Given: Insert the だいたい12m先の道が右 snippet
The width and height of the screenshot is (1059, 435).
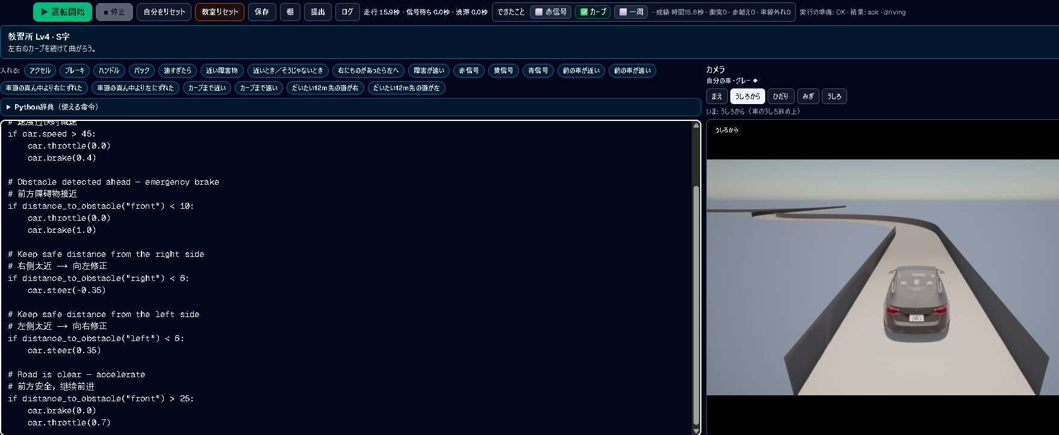Looking at the screenshot, I should tap(325, 88).
